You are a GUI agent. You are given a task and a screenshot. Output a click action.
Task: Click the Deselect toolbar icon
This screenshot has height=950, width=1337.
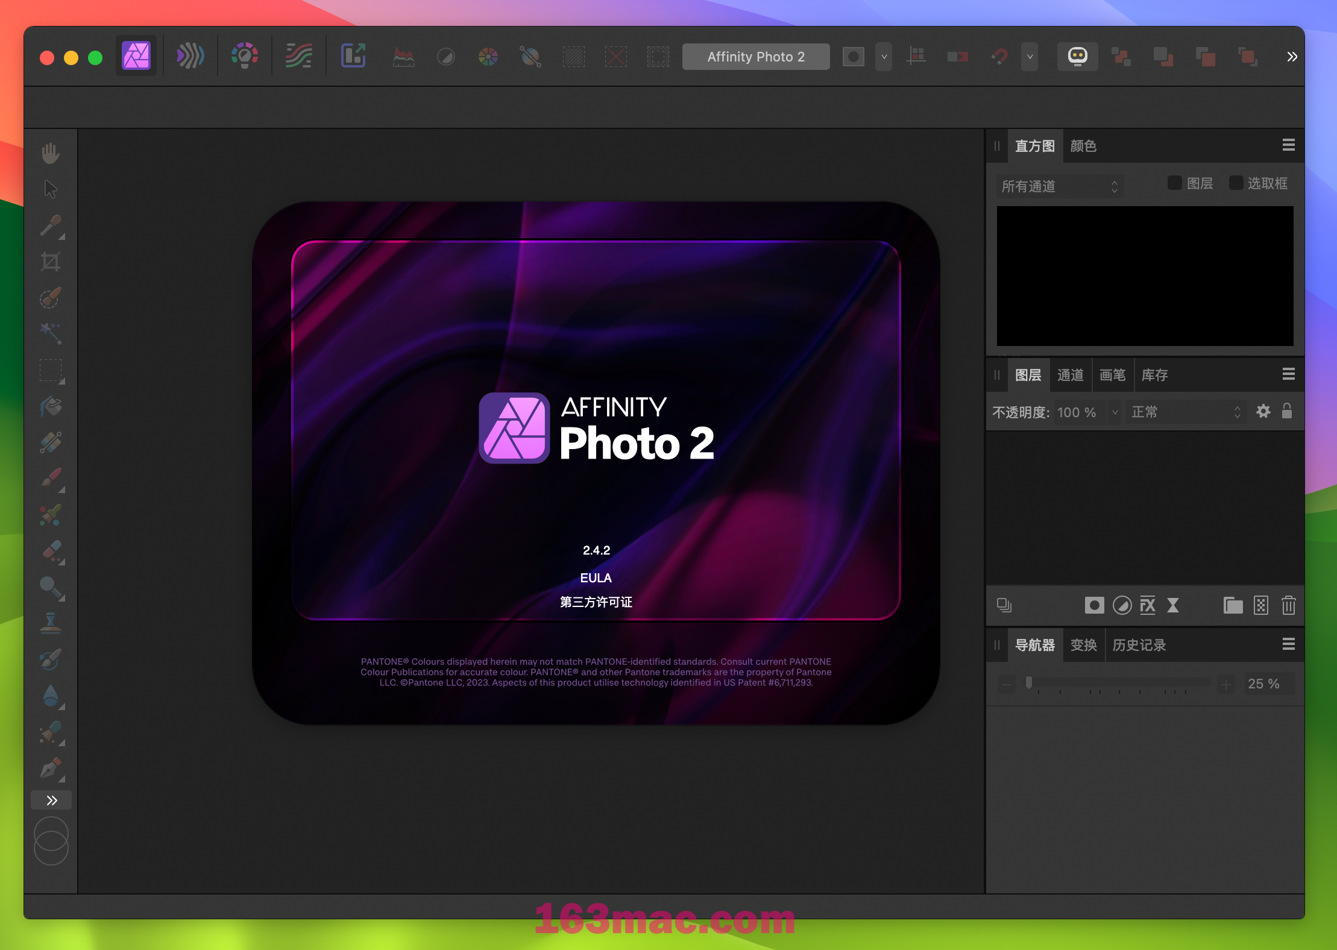[x=616, y=57]
